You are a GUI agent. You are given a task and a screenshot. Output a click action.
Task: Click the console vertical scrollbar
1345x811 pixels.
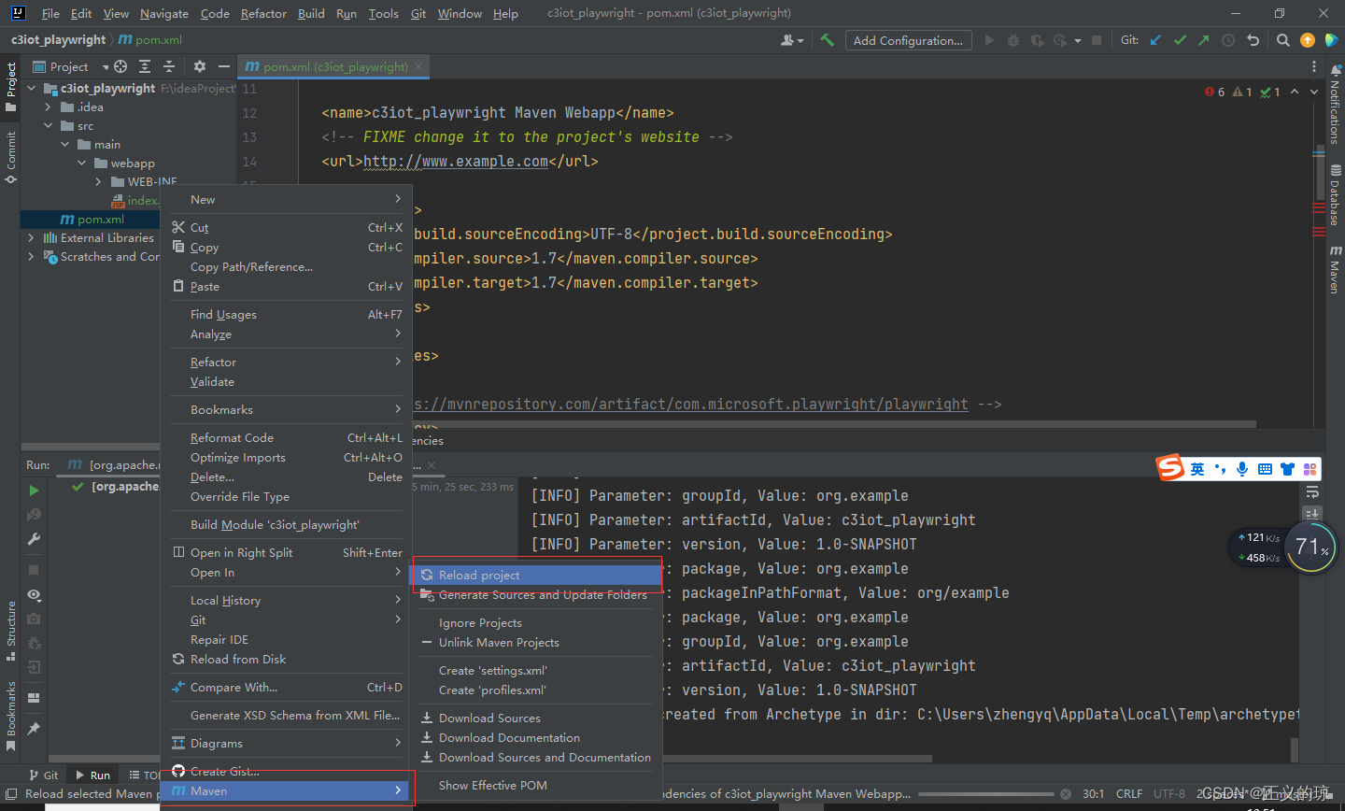coord(1295,750)
